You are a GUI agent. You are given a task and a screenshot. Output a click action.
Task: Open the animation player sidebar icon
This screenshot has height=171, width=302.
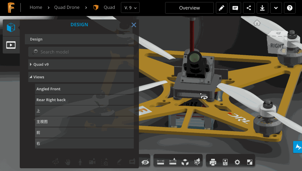[11, 45]
